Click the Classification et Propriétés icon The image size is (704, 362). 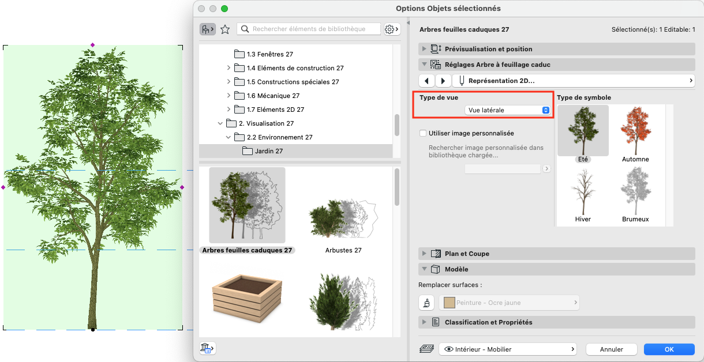pos(436,322)
